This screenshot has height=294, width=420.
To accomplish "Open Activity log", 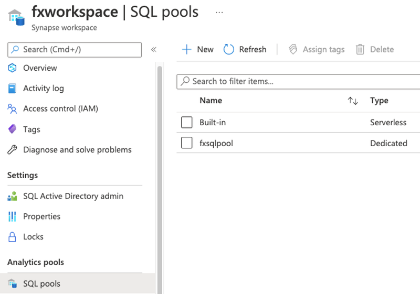I will tap(44, 88).
